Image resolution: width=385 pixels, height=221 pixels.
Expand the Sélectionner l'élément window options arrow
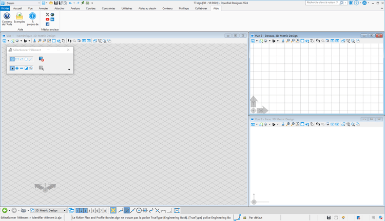(69, 70)
